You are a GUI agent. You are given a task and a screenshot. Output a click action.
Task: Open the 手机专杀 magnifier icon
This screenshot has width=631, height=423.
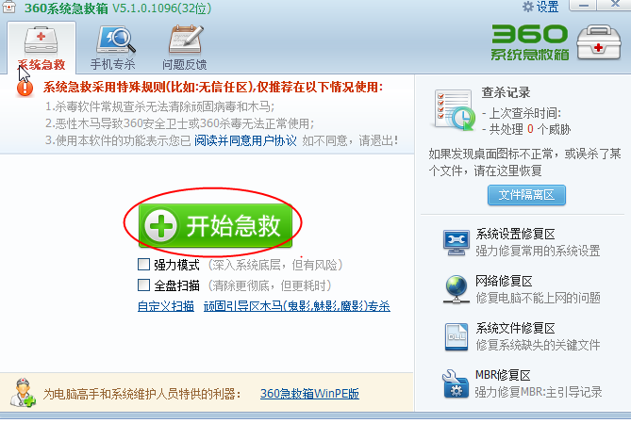[115, 40]
